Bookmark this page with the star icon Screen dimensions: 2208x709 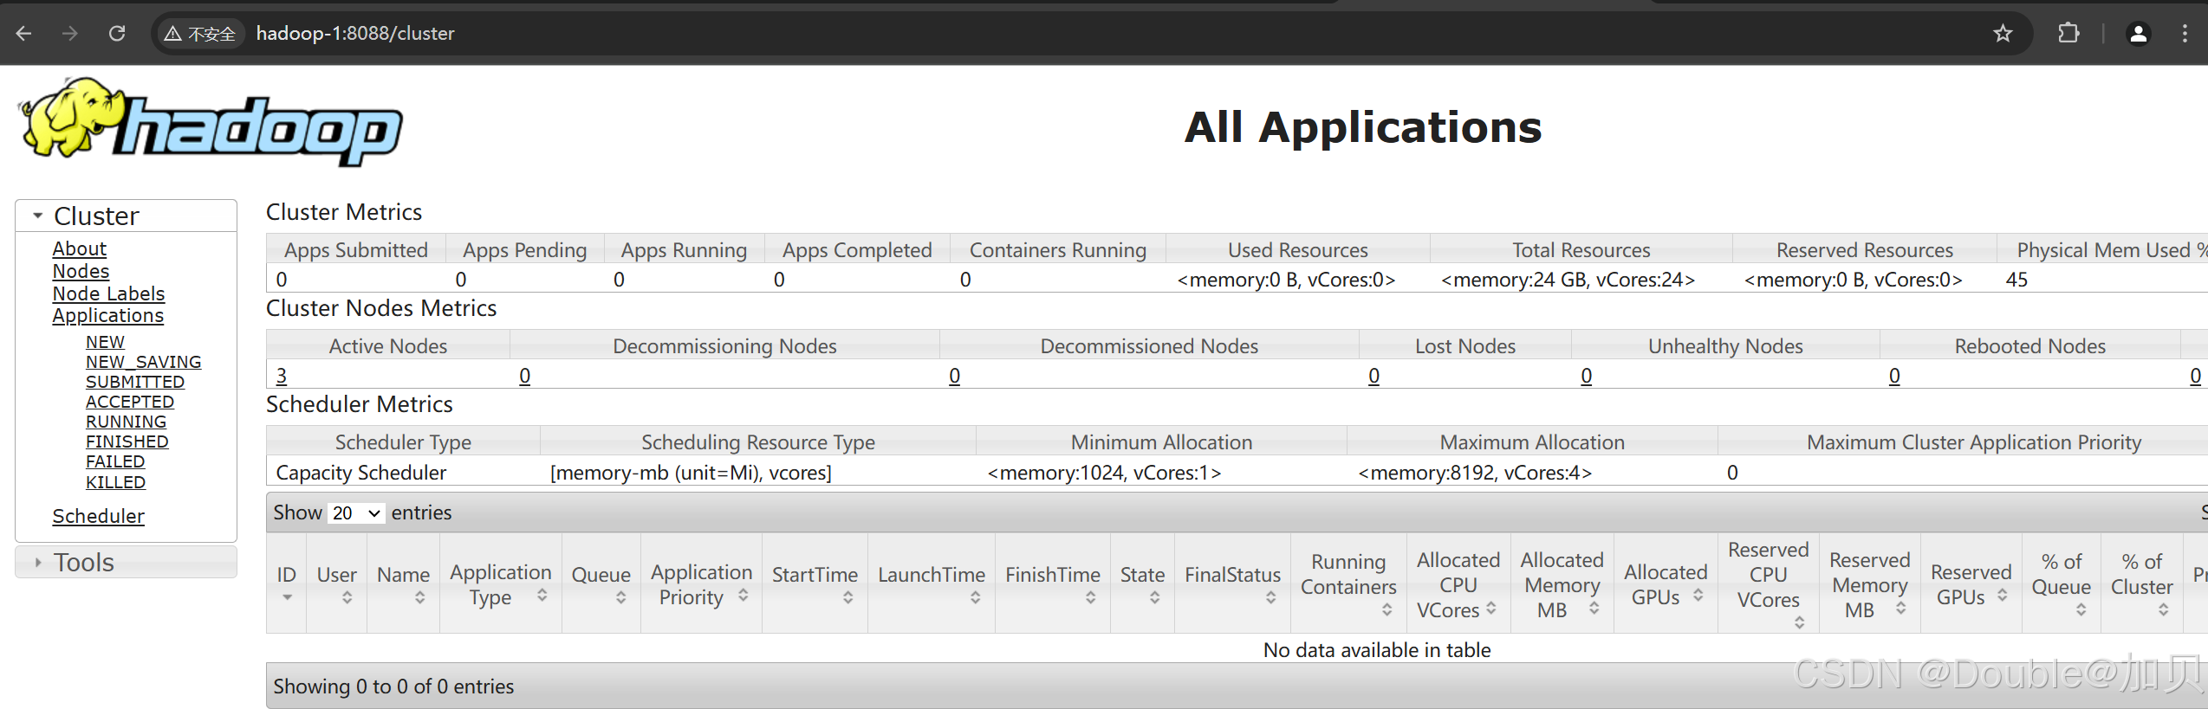point(2003,34)
